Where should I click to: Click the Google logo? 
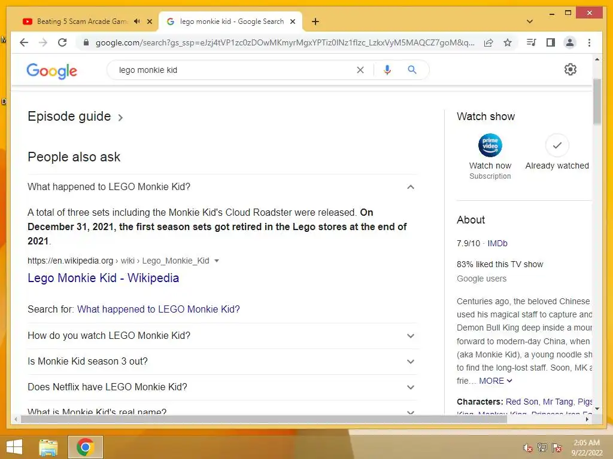(x=51, y=71)
